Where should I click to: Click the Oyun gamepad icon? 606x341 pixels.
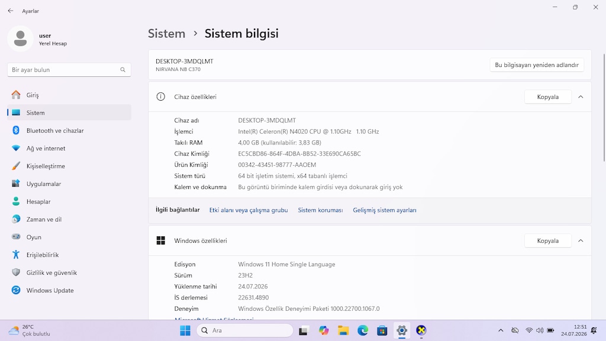[x=16, y=237]
